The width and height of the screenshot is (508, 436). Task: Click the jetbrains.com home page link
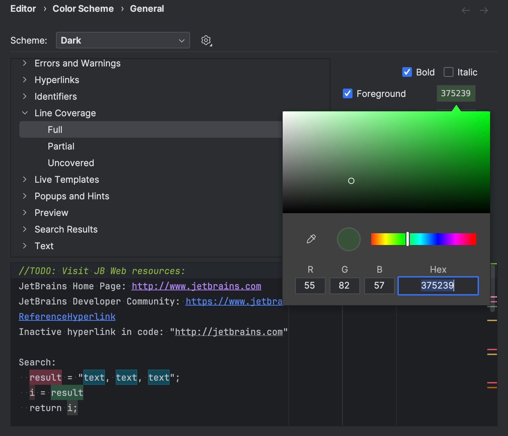coord(196,286)
